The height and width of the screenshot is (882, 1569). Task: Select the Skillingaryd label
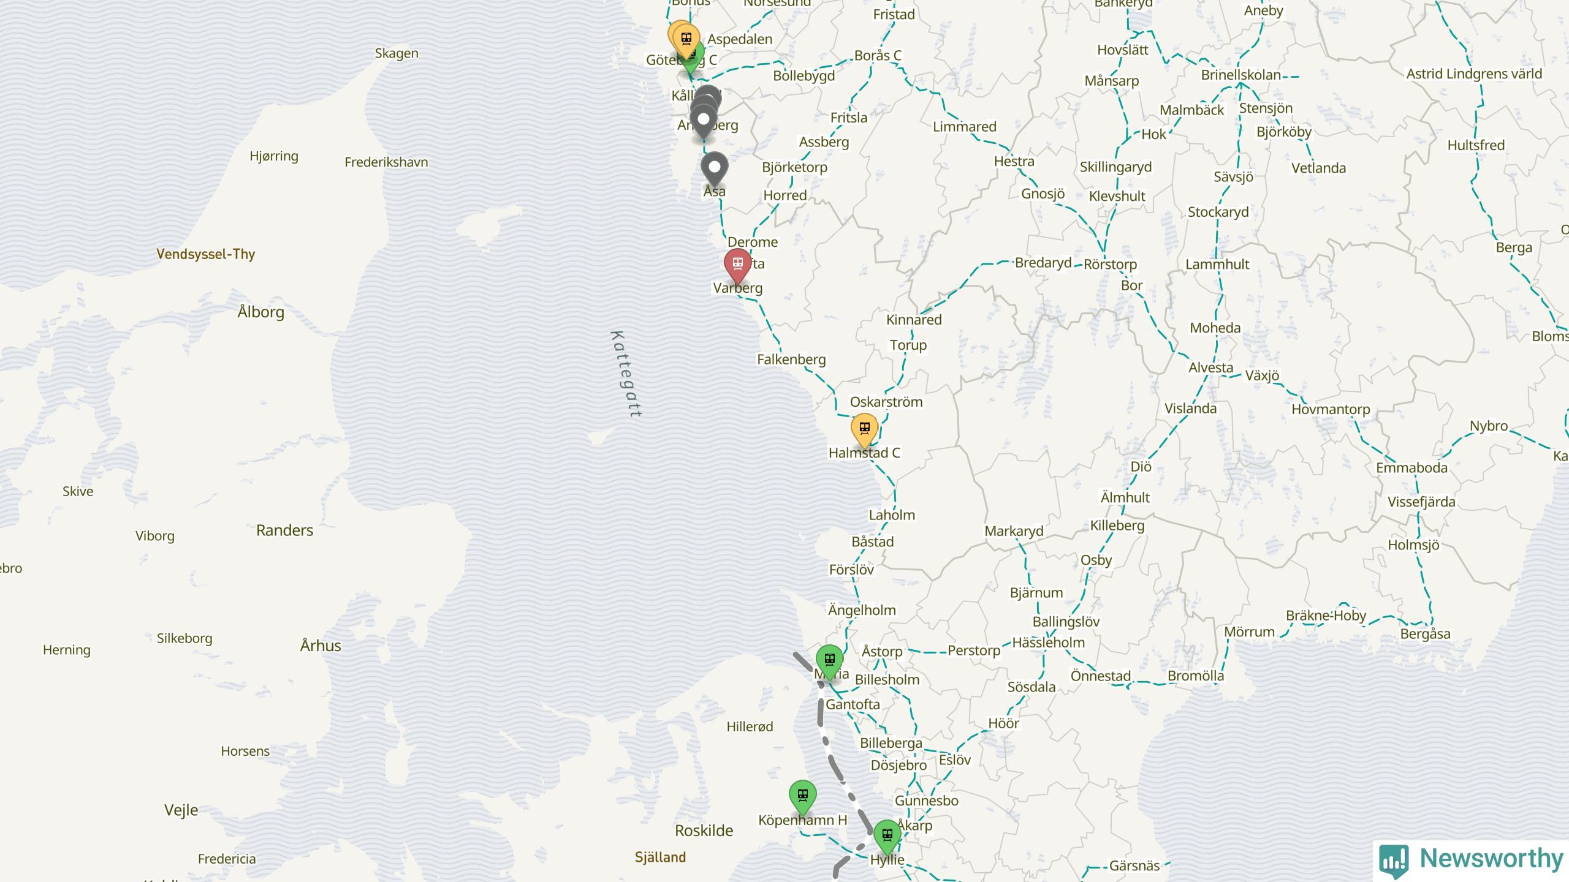(1115, 167)
